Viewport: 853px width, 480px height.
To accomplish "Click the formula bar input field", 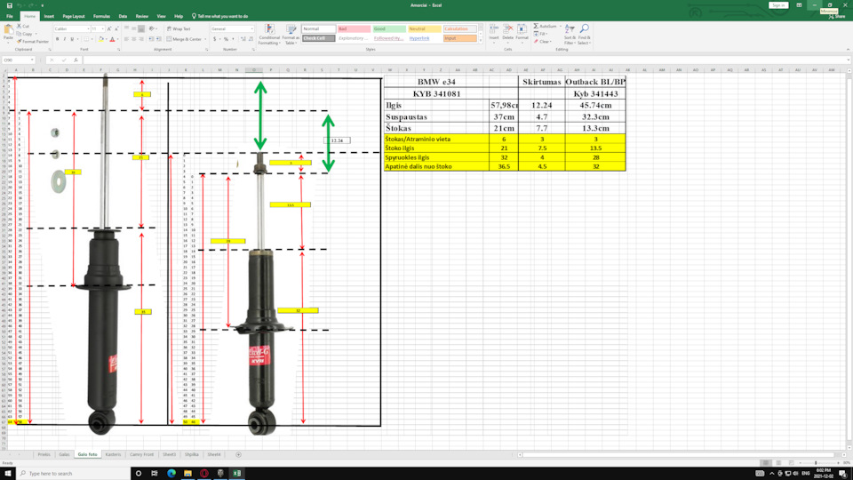I will coord(444,60).
